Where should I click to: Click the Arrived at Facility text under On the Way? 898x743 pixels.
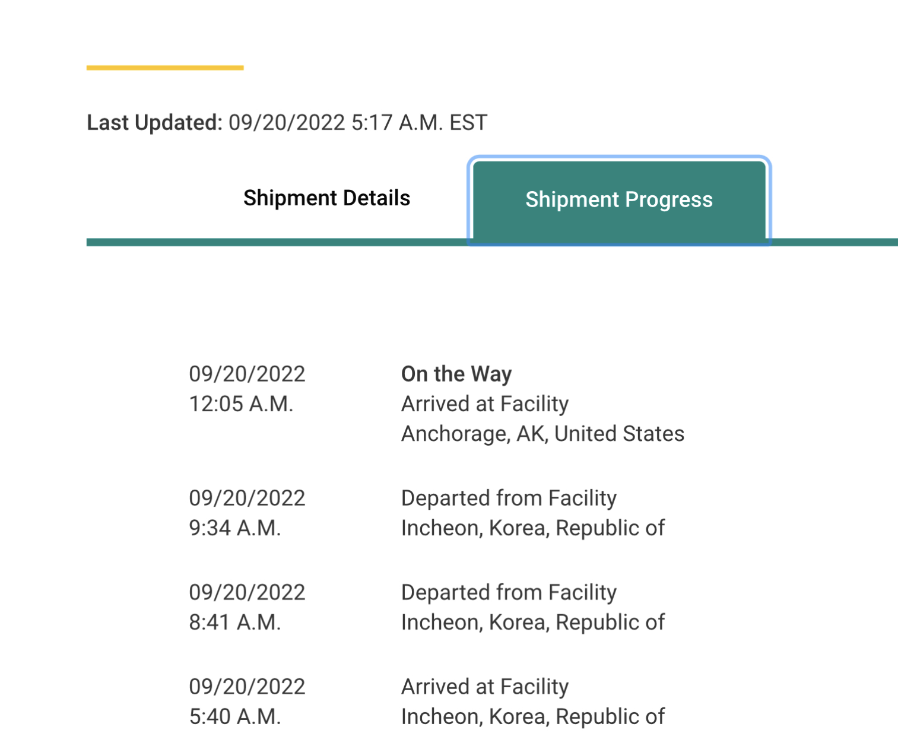point(485,404)
